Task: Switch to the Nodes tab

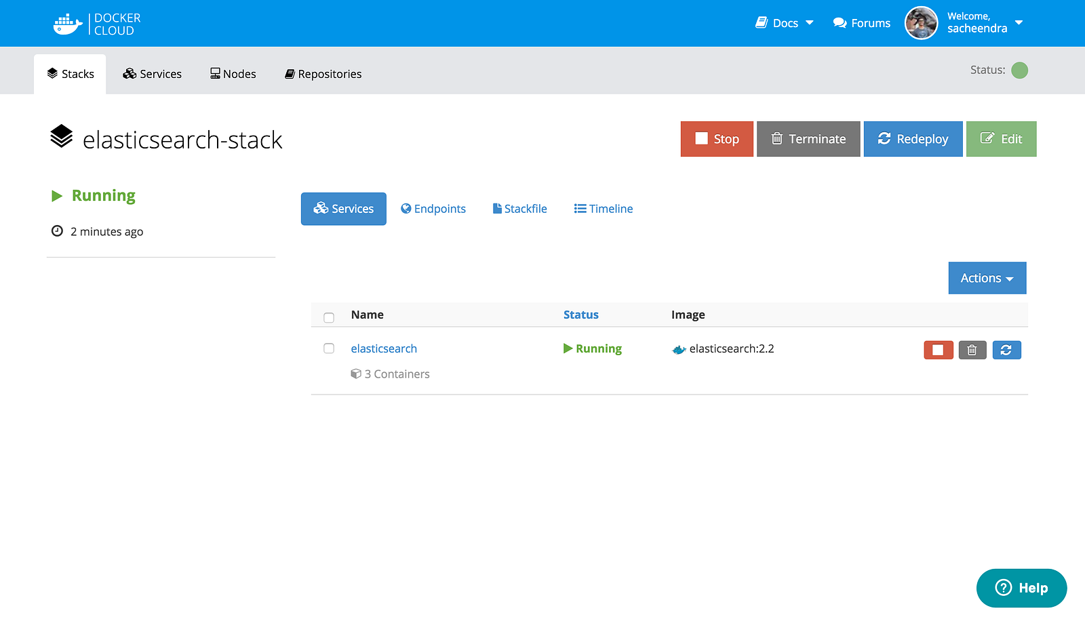Action: click(233, 74)
